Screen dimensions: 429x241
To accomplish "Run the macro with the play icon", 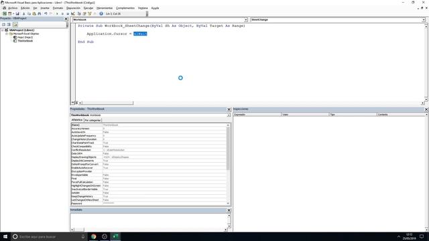I will 57,13.
